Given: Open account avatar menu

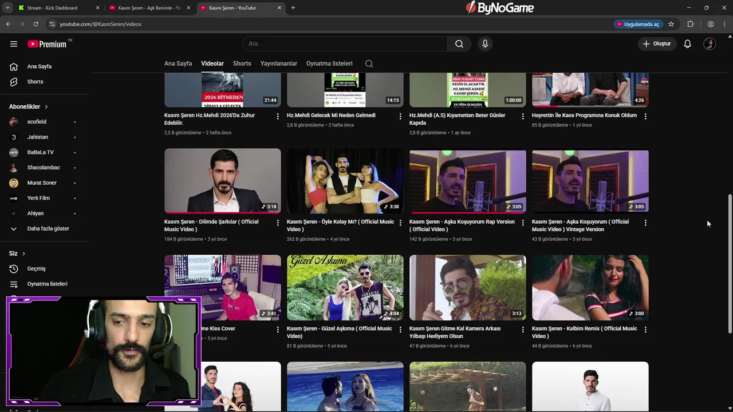Looking at the screenshot, I should [x=710, y=44].
